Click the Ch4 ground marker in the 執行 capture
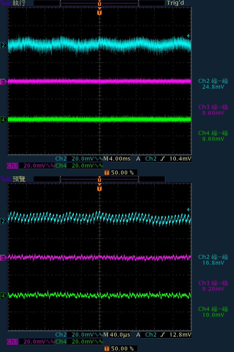 coord(3,120)
